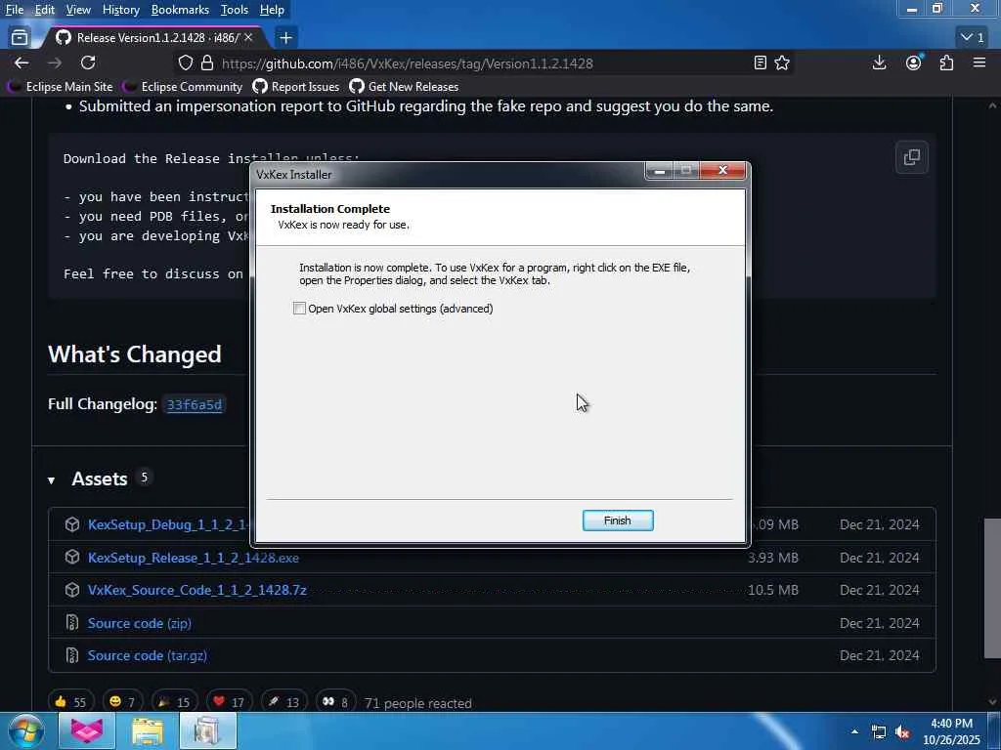Image resolution: width=1001 pixels, height=750 pixels.
Task: Open the Windows Start menu
Action: [25, 730]
